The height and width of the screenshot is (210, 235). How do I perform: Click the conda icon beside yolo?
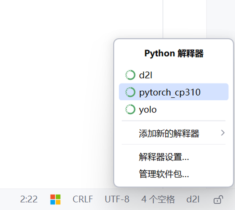coord(130,109)
